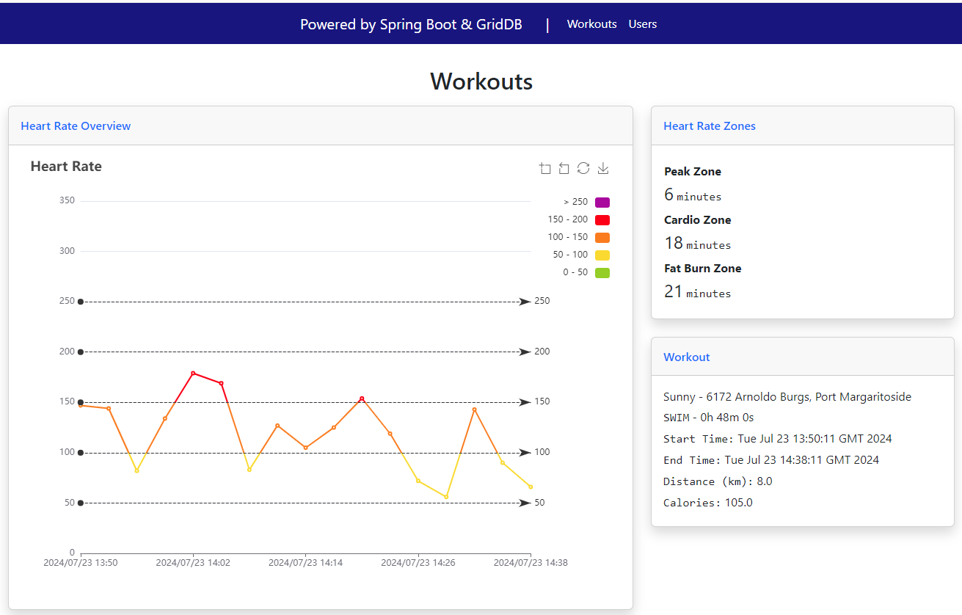Select the highest red peak data point
Image resolution: width=962 pixels, height=615 pixels.
[193, 373]
